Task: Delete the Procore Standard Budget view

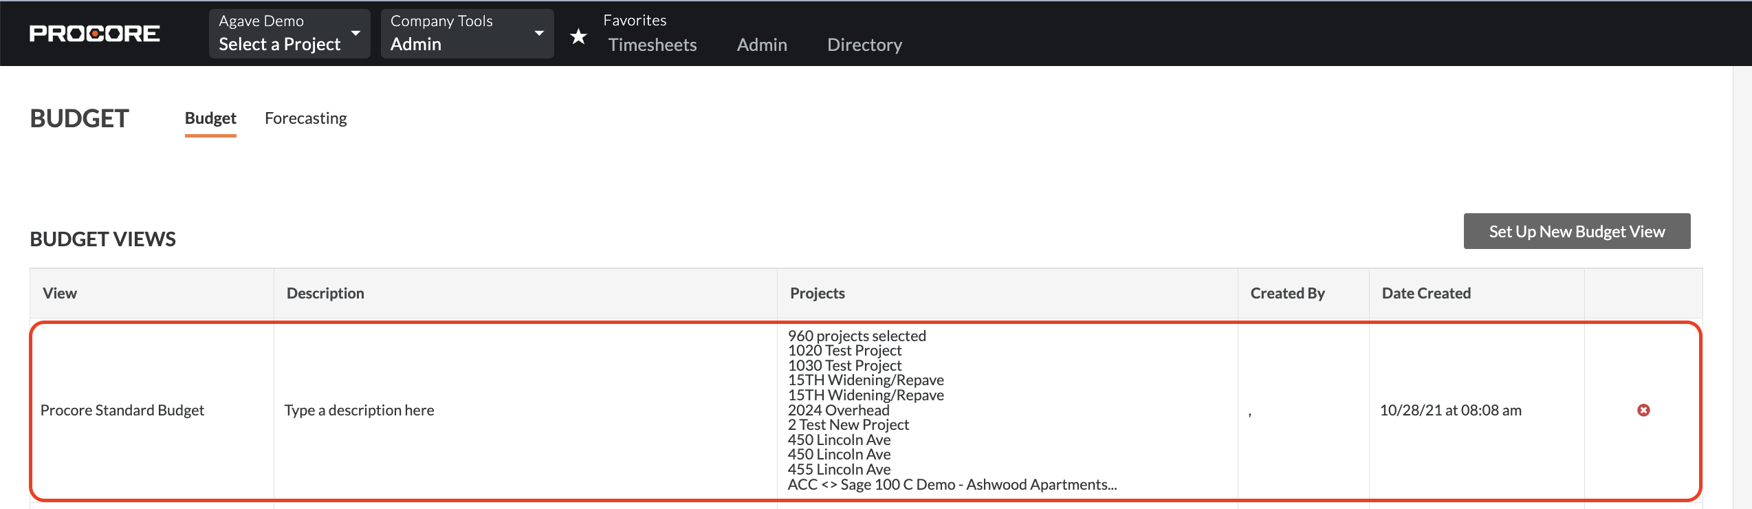Action: point(1643,410)
